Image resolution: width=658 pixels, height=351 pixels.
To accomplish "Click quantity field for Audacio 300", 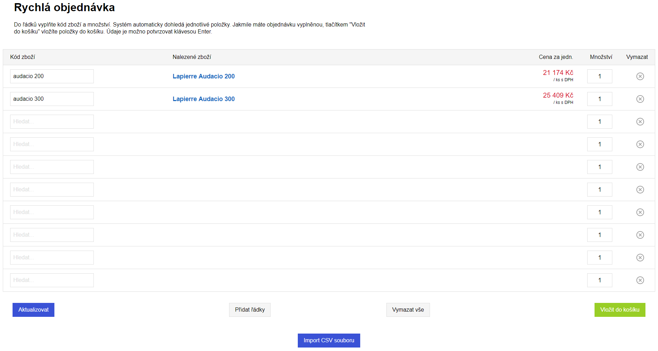I will pyautogui.click(x=600, y=99).
